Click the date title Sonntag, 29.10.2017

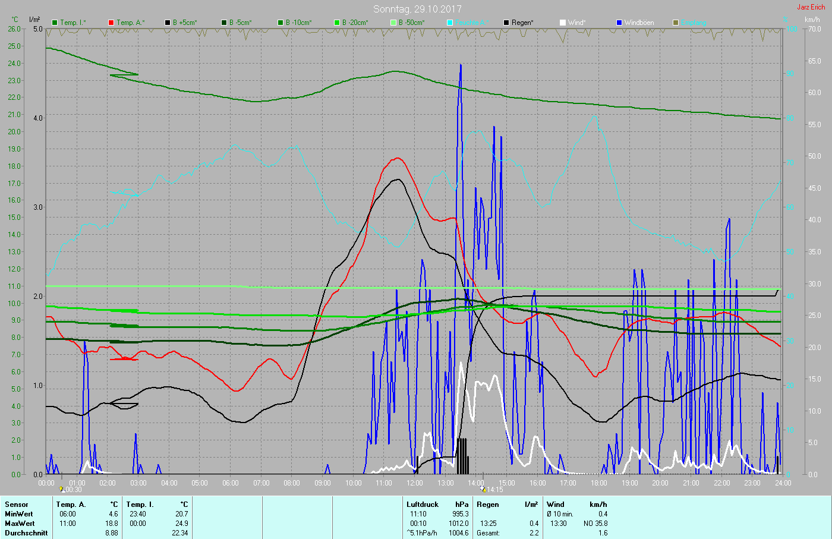pyautogui.click(x=417, y=9)
